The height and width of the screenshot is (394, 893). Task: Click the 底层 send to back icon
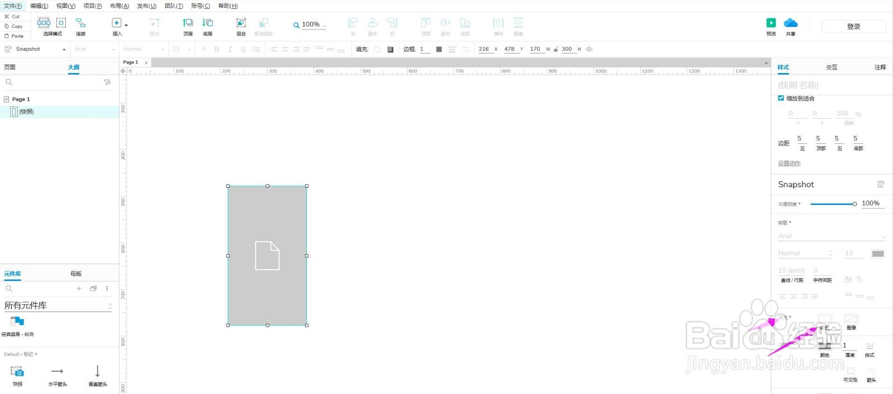(208, 23)
